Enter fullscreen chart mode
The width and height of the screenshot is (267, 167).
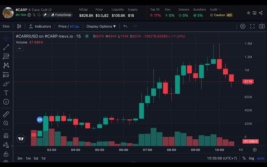[252, 26]
